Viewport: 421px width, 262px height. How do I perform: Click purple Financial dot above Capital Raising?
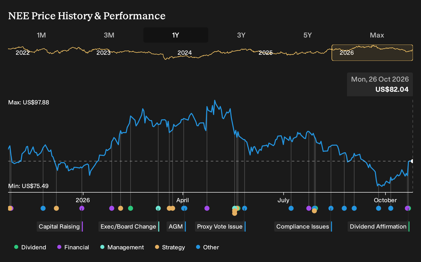[82, 208]
